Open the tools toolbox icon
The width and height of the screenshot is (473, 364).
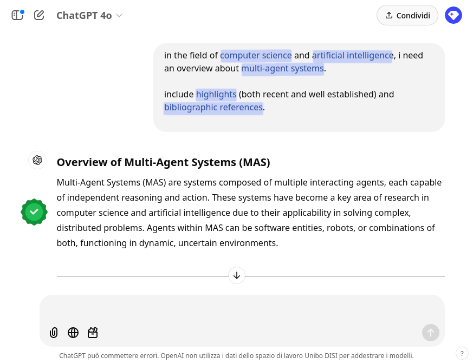[93, 333]
